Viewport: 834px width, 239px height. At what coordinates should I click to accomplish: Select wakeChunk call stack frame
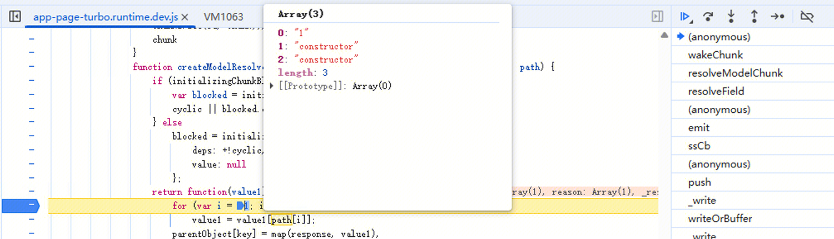pos(715,55)
